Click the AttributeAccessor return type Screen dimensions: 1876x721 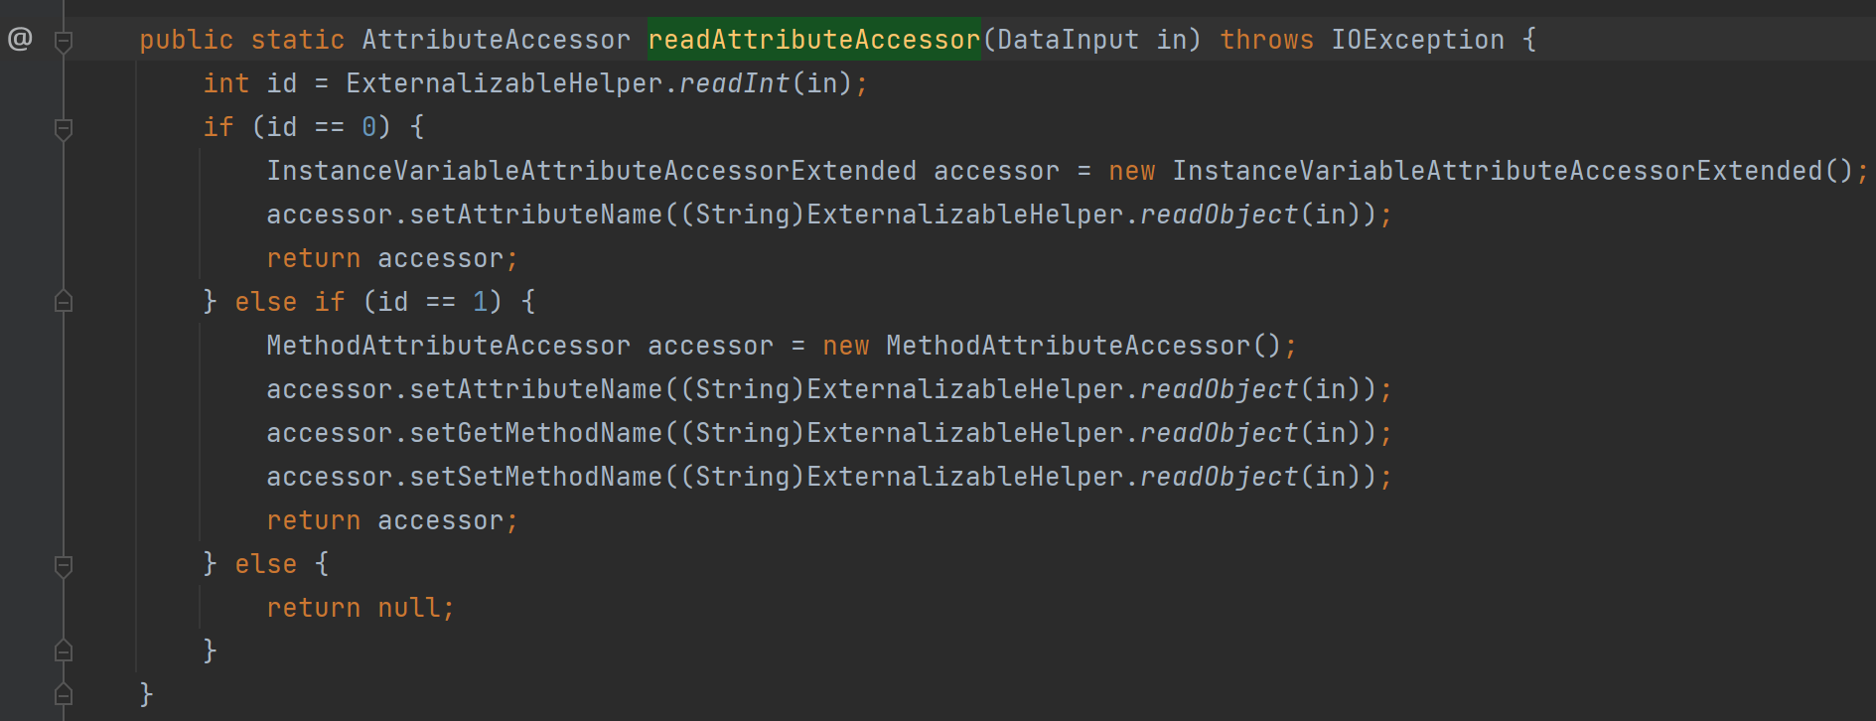pyautogui.click(x=496, y=40)
